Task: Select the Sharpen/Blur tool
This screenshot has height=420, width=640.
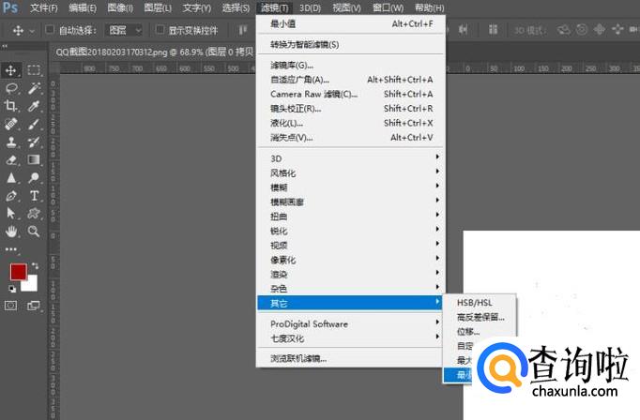Action: pyautogui.click(x=11, y=178)
